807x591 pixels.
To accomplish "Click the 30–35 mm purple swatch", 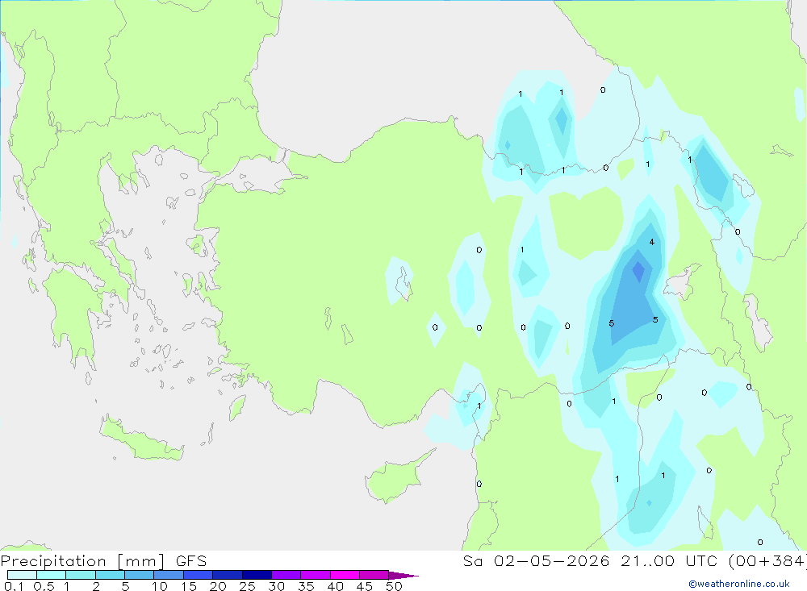I will click(286, 575).
